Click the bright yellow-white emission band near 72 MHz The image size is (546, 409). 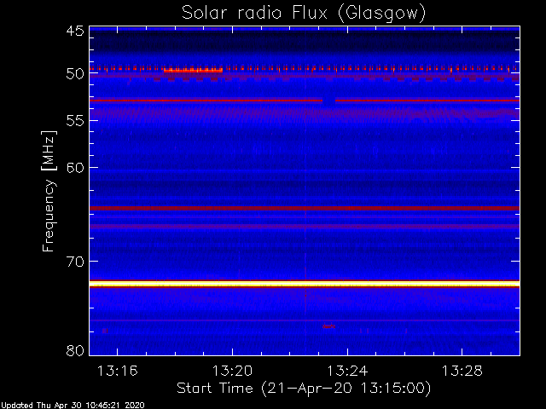(305, 284)
